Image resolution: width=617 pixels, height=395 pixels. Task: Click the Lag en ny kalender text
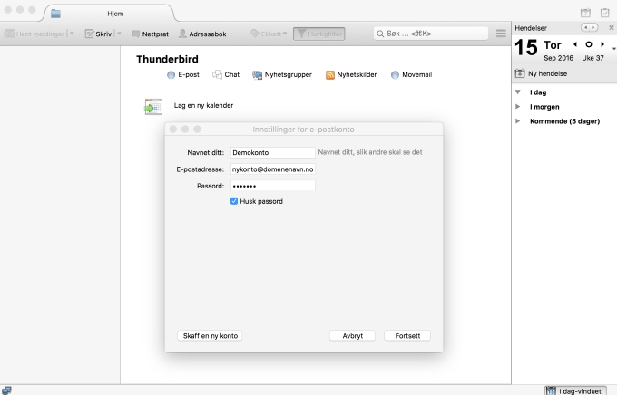[x=203, y=105]
